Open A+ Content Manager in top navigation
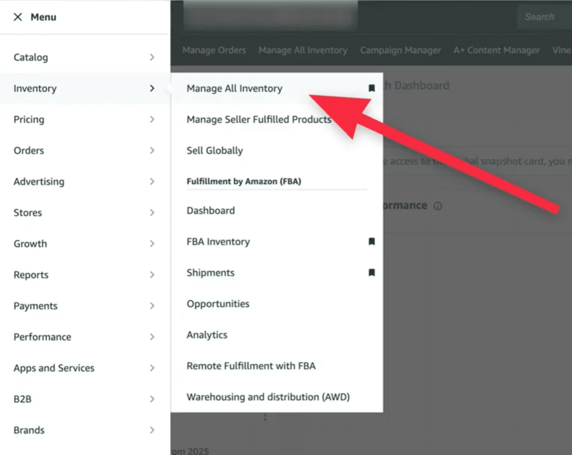Image resolution: width=572 pixels, height=455 pixels. 496,50
